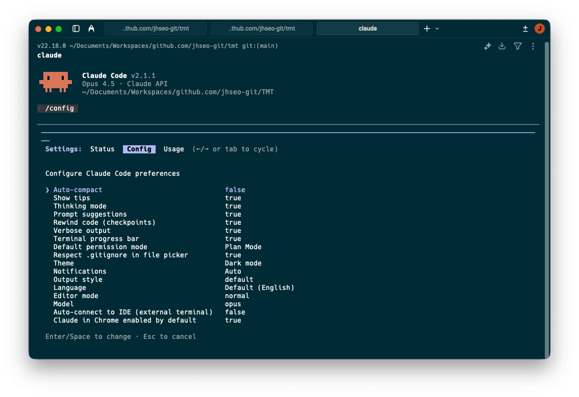Switch to the claude tab
The image size is (579, 397).
tap(367, 29)
